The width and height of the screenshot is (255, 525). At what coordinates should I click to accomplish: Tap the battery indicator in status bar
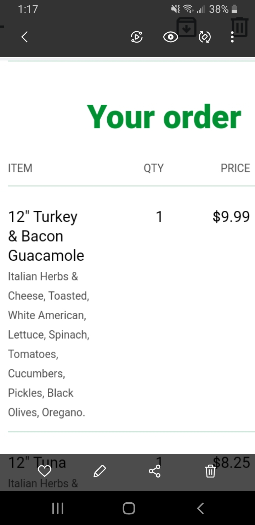point(234,9)
